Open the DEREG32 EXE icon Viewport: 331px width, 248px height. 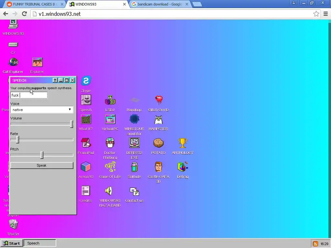tap(134, 143)
